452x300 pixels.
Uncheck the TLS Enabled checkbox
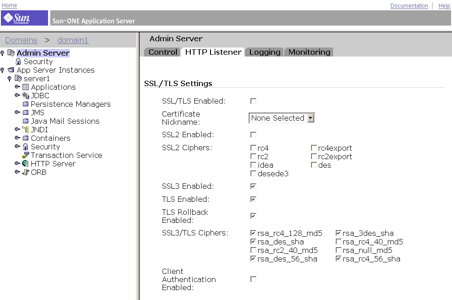(x=254, y=199)
